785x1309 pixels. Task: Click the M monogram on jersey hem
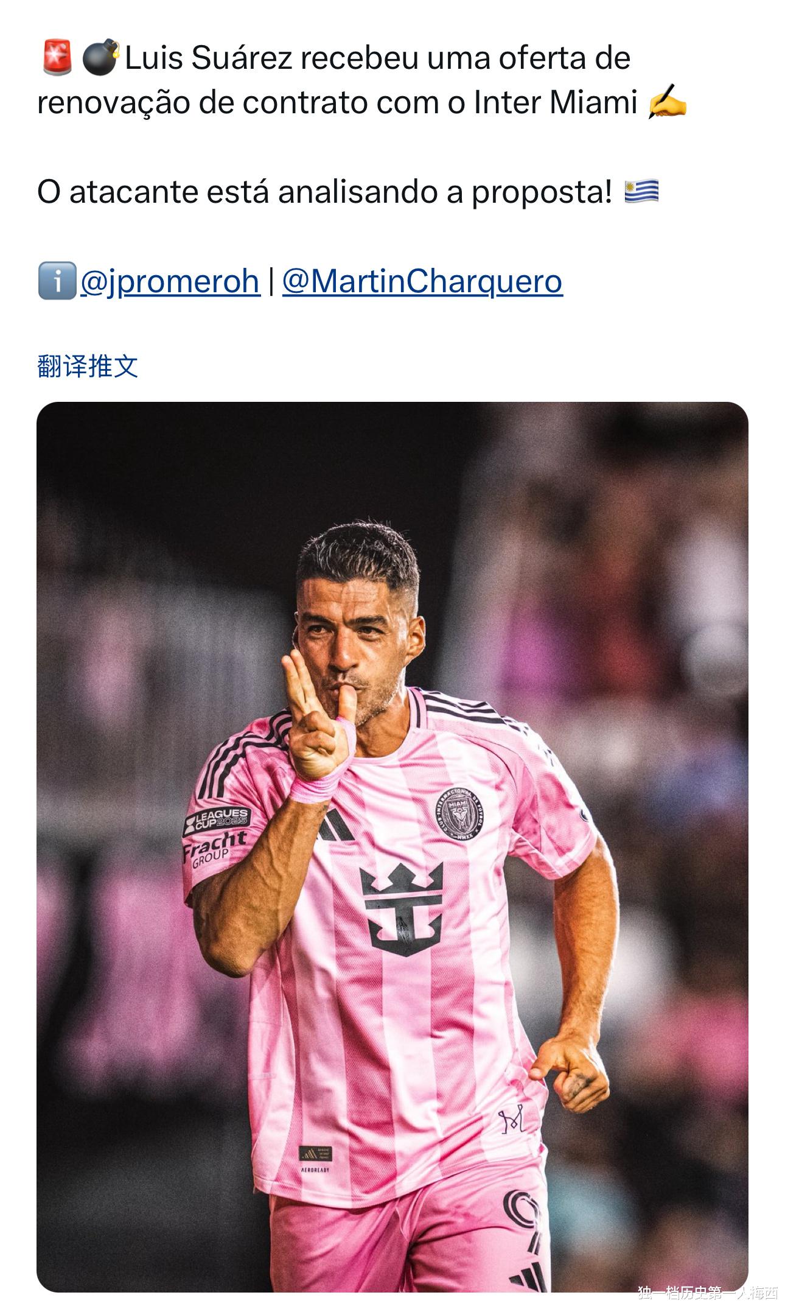pyautogui.click(x=512, y=1121)
